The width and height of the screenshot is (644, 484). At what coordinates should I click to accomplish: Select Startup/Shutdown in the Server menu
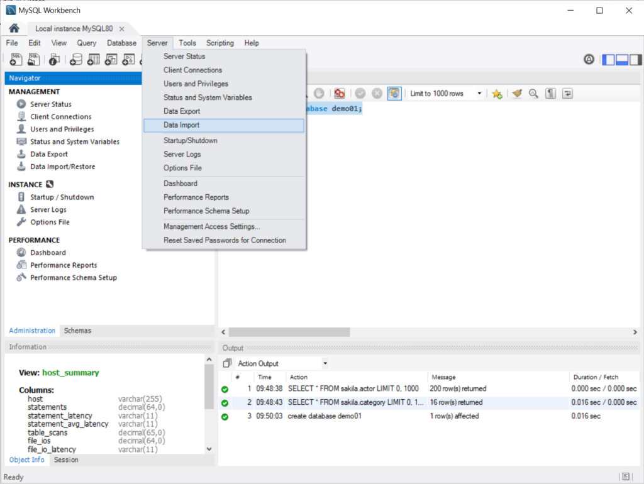point(224,140)
